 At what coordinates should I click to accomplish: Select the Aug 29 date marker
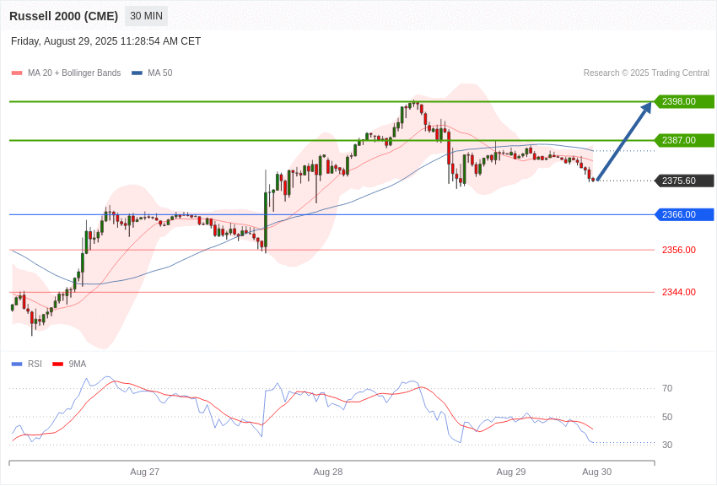pos(511,472)
